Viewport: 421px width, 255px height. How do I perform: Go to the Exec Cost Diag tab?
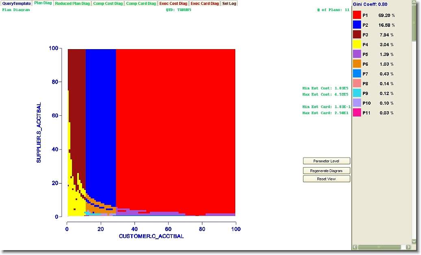click(173, 3)
